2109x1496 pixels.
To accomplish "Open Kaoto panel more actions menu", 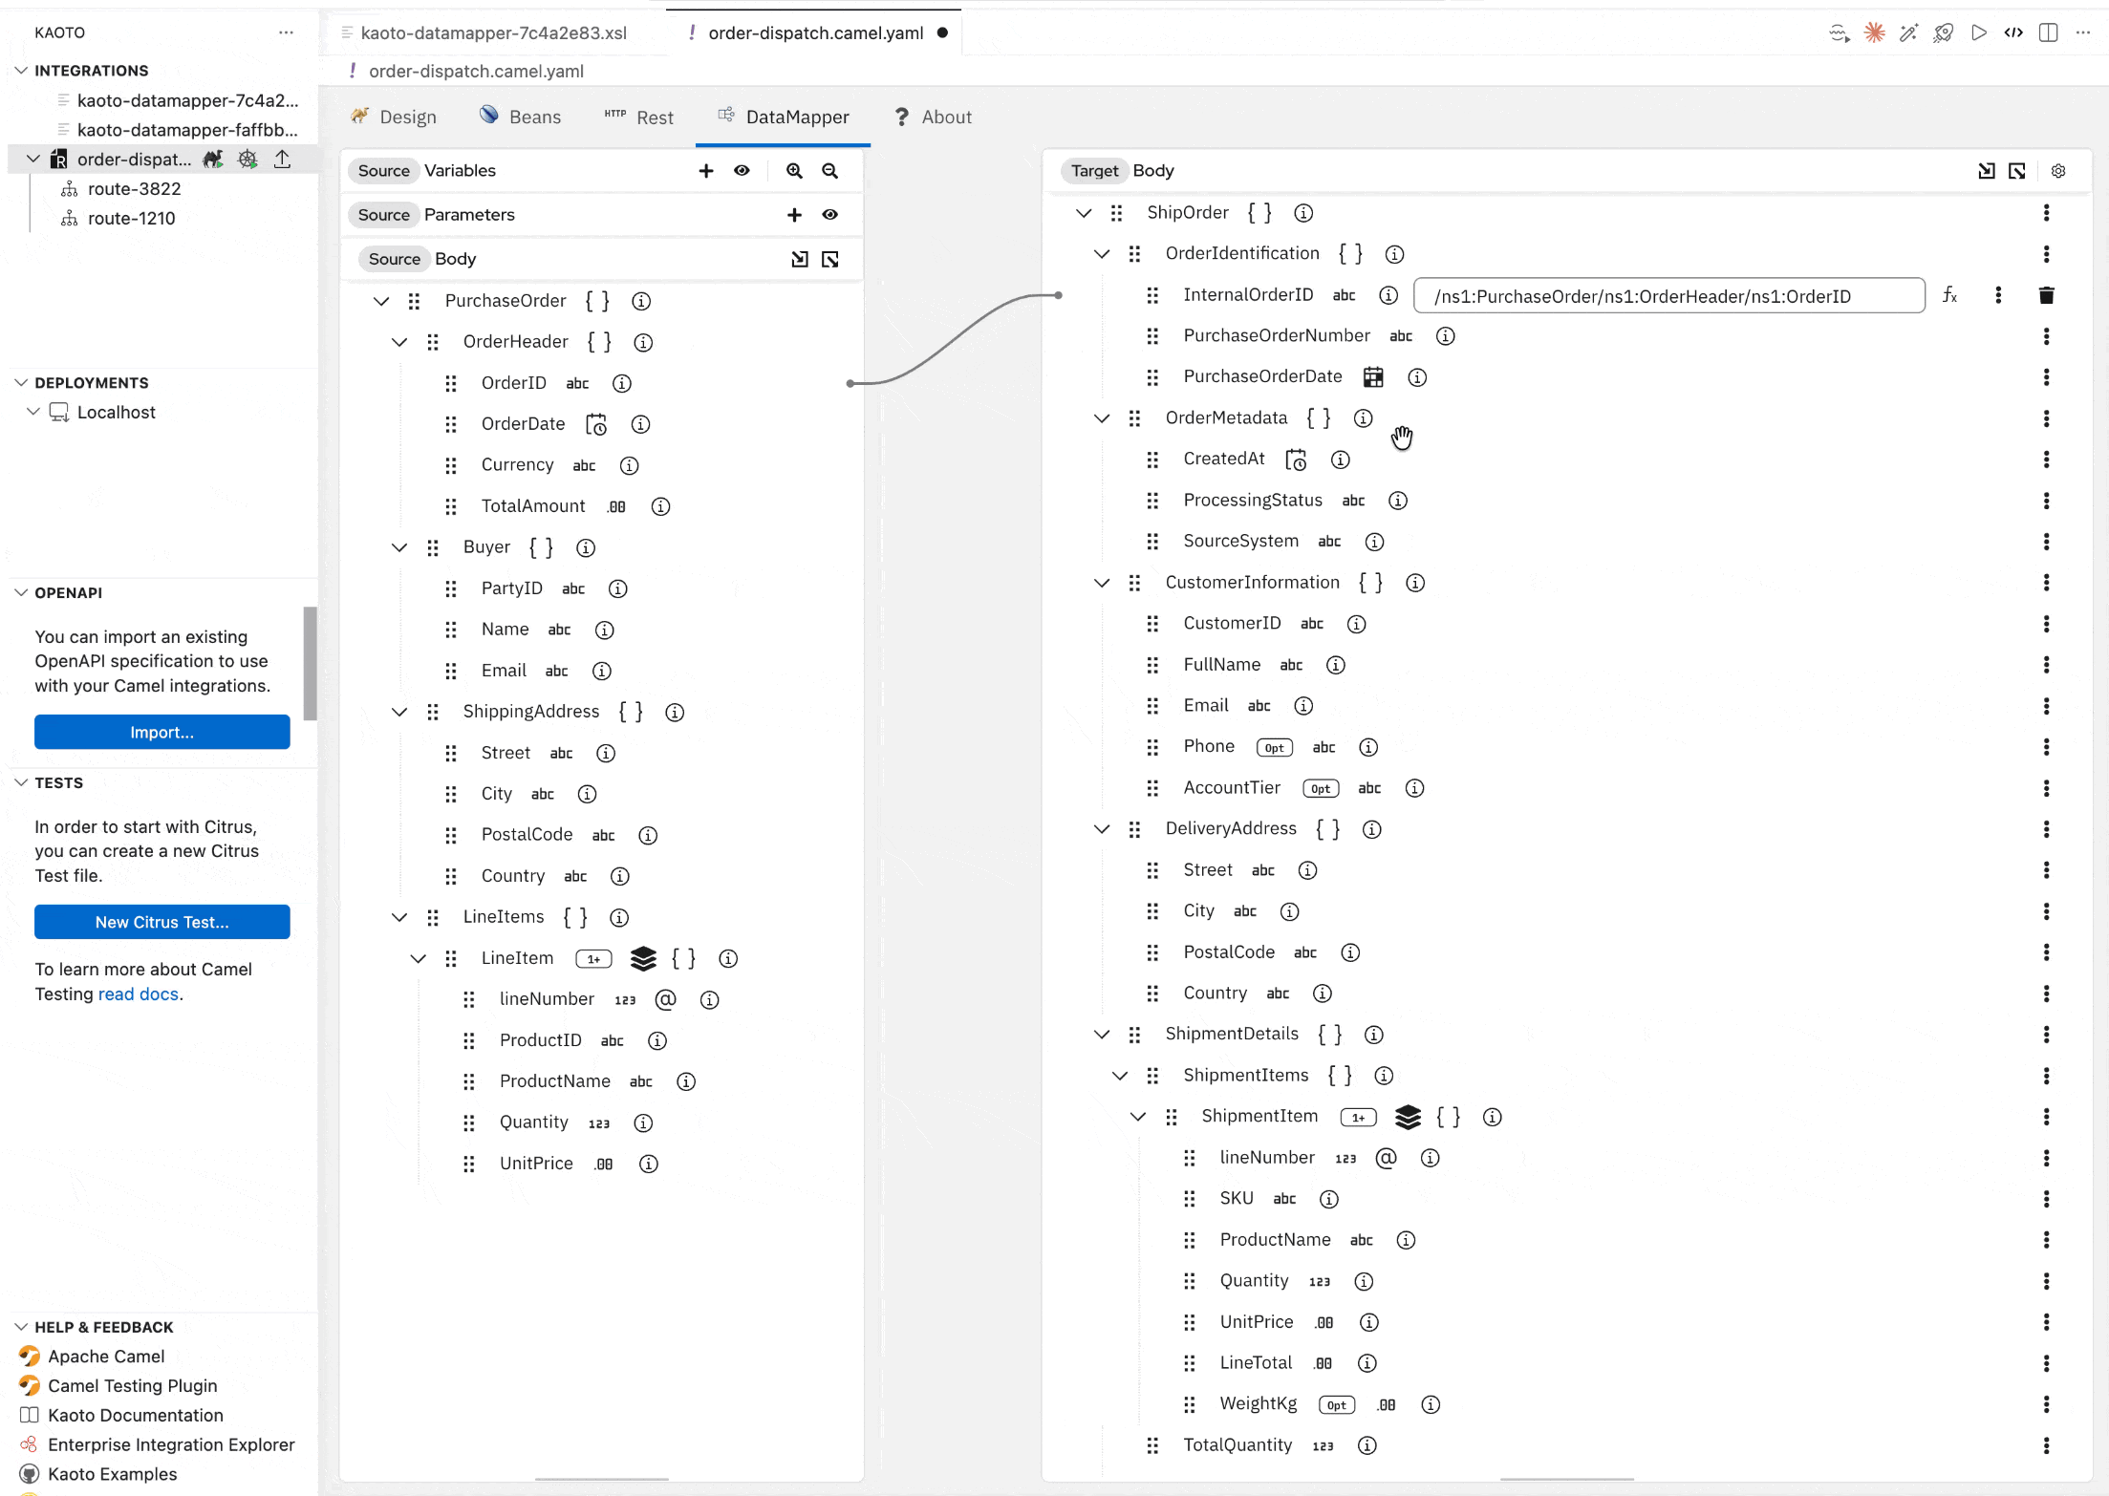I will (286, 32).
